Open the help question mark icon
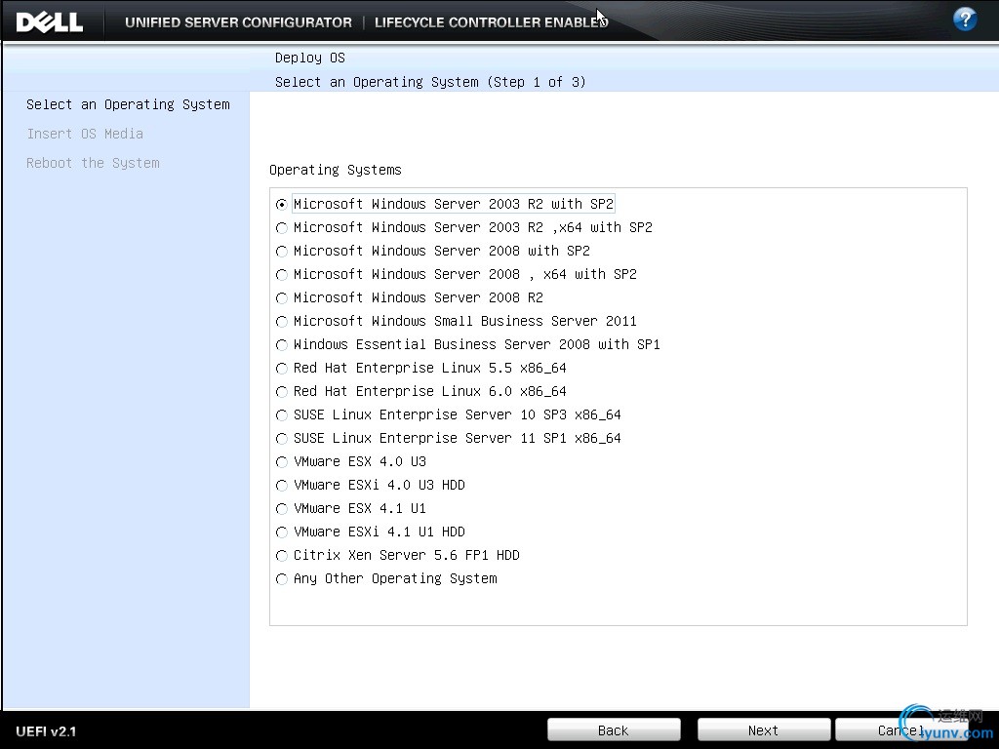Screen dimensions: 999x749 (965, 20)
